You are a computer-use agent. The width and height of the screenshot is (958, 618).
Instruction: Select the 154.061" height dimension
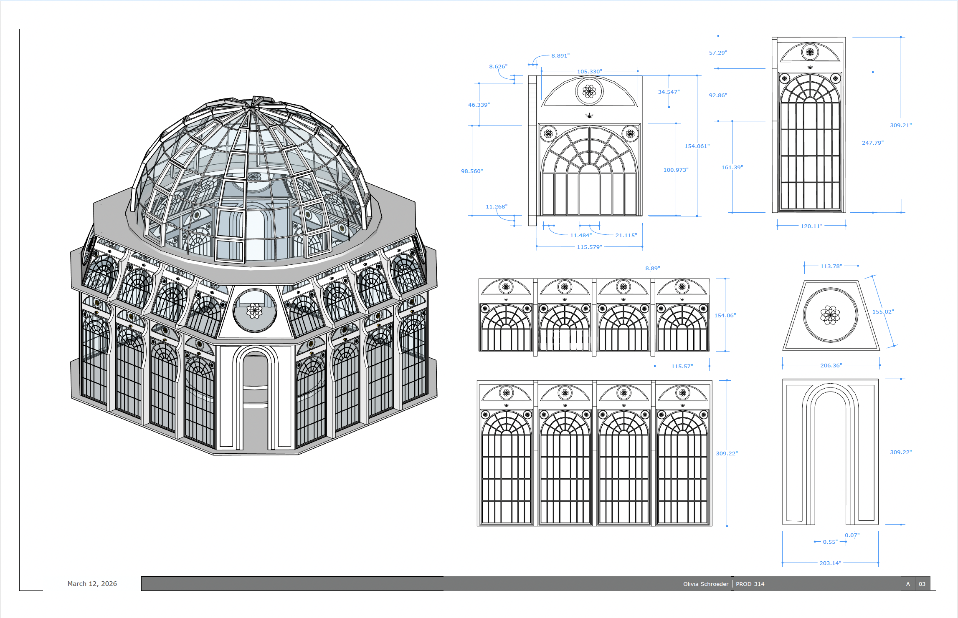[x=697, y=146]
